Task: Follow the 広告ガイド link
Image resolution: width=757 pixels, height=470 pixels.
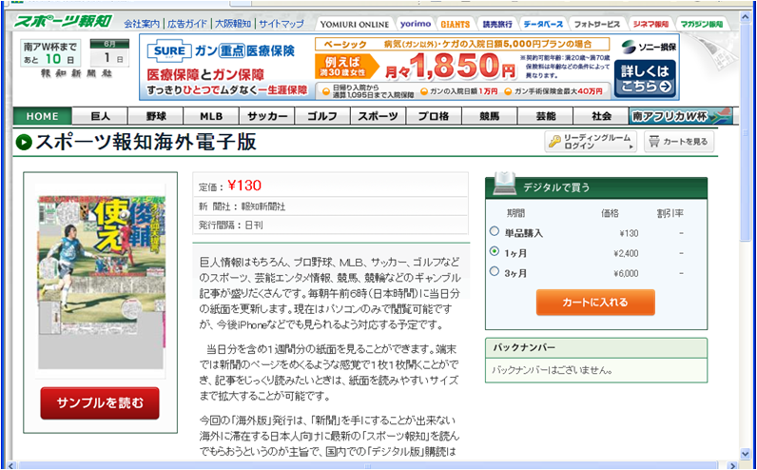Action: click(187, 24)
